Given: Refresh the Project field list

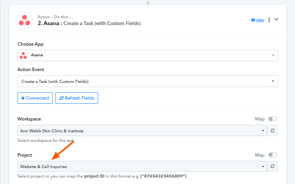Looking at the screenshot, I should click(273, 167).
